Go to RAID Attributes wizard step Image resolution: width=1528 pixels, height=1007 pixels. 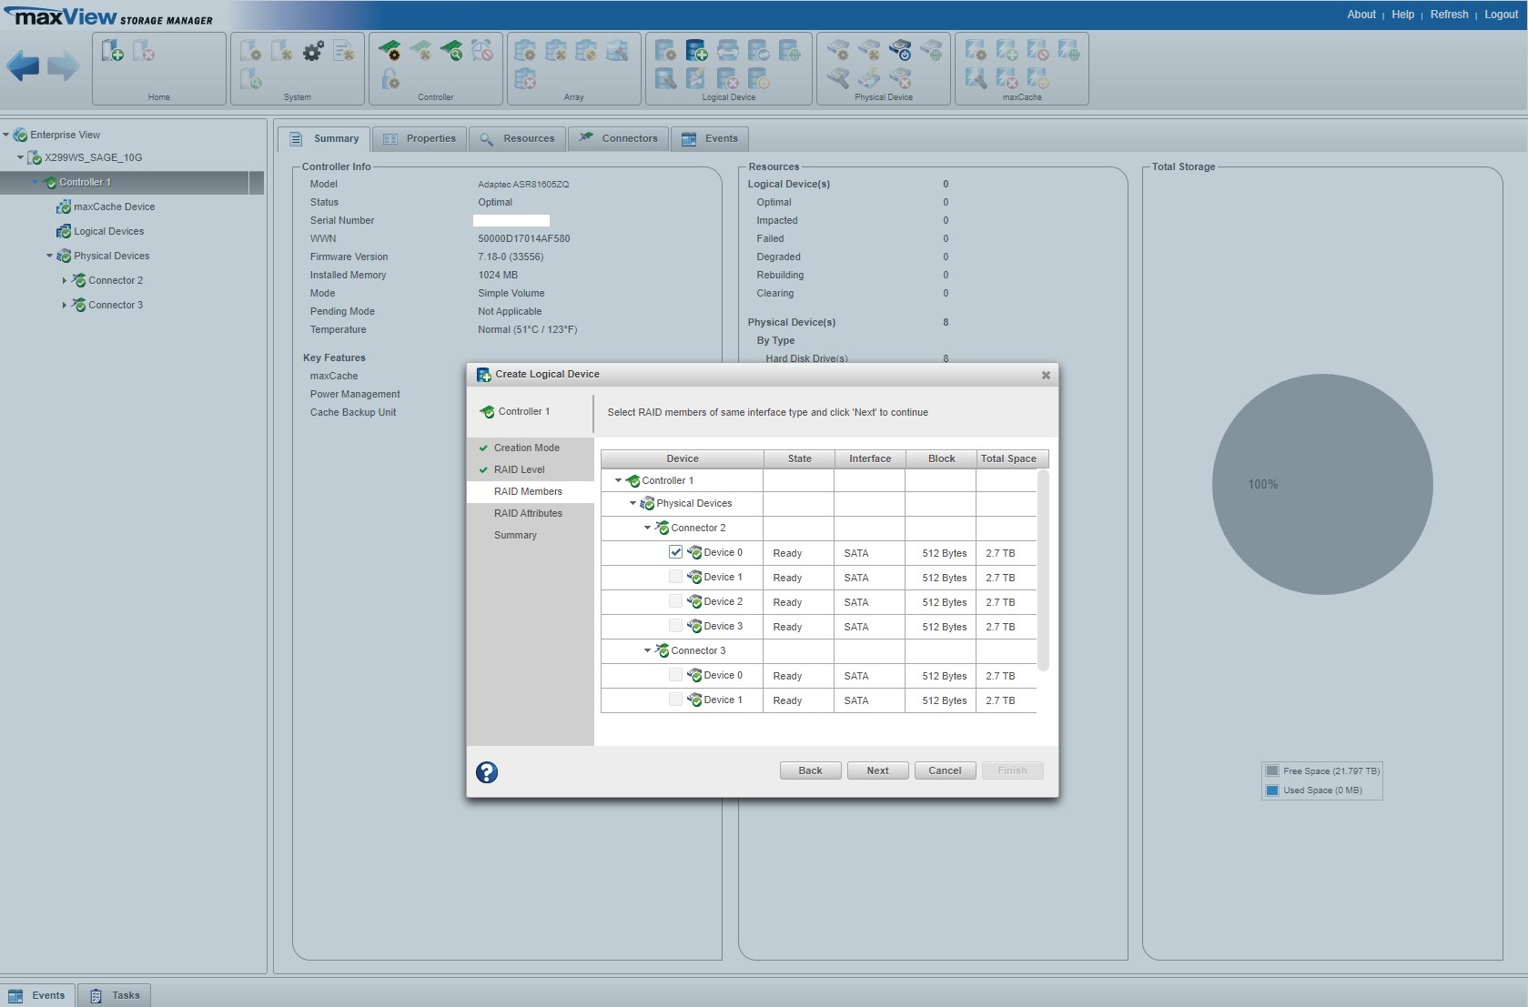(528, 513)
